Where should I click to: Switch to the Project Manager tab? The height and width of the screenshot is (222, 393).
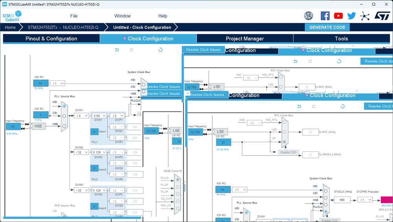[245, 38]
